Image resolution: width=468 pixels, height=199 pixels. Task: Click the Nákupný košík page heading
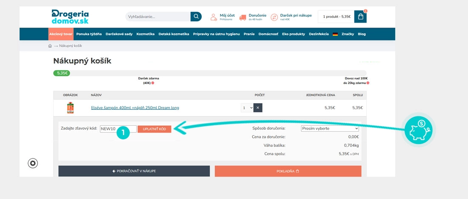point(83,61)
